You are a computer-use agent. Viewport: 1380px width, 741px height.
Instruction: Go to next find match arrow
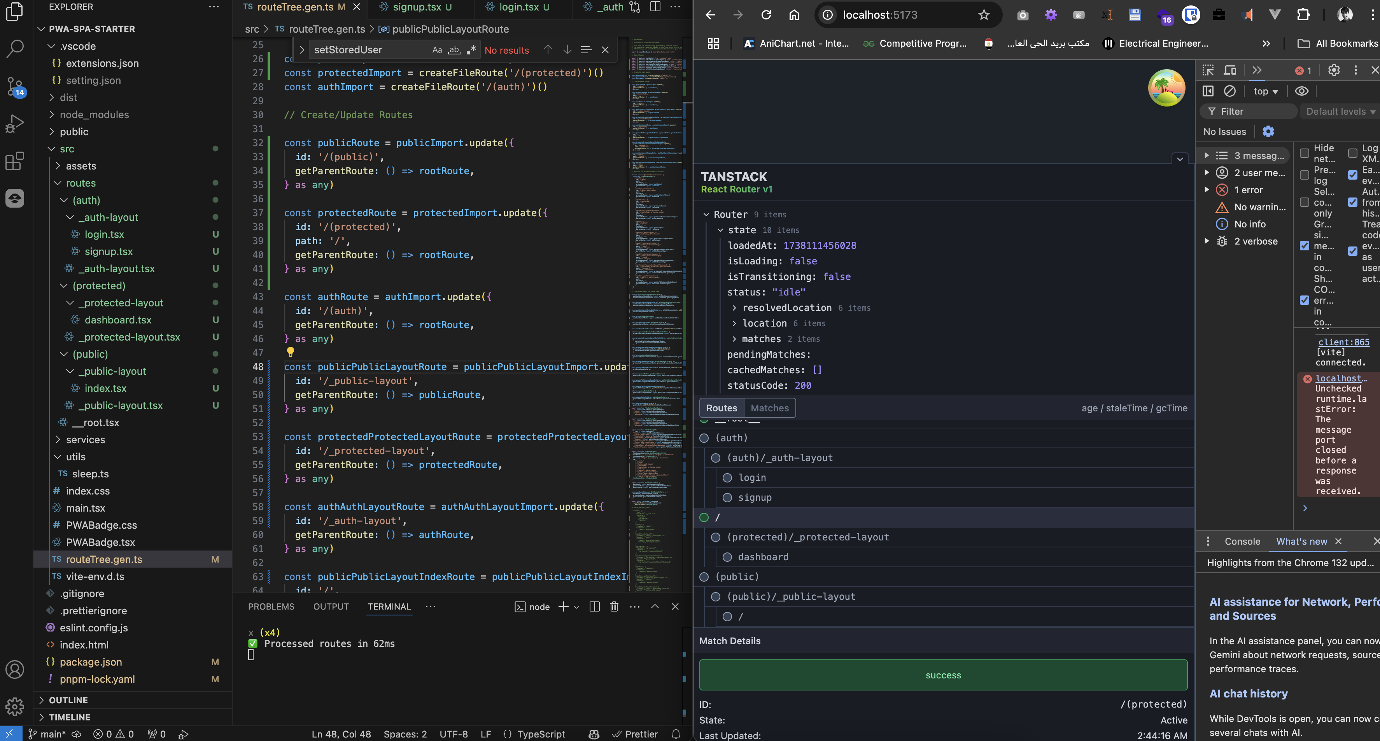point(567,50)
